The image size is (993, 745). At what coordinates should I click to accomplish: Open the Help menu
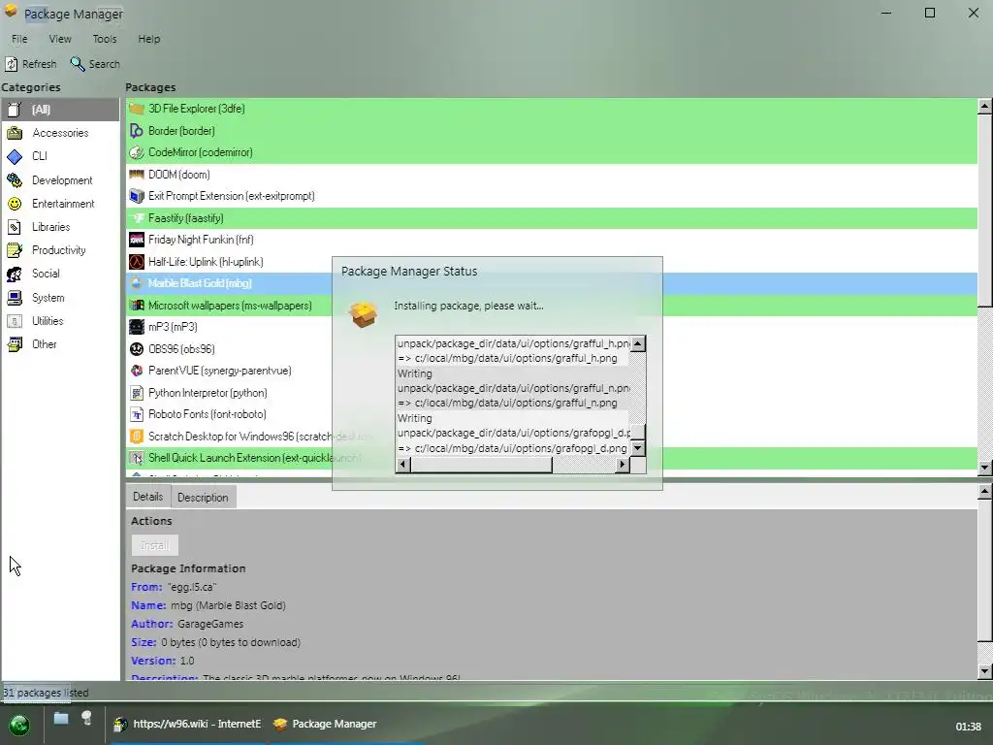tap(148, 39)
